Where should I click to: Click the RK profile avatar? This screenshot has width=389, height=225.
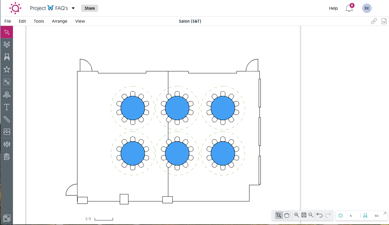367,8
